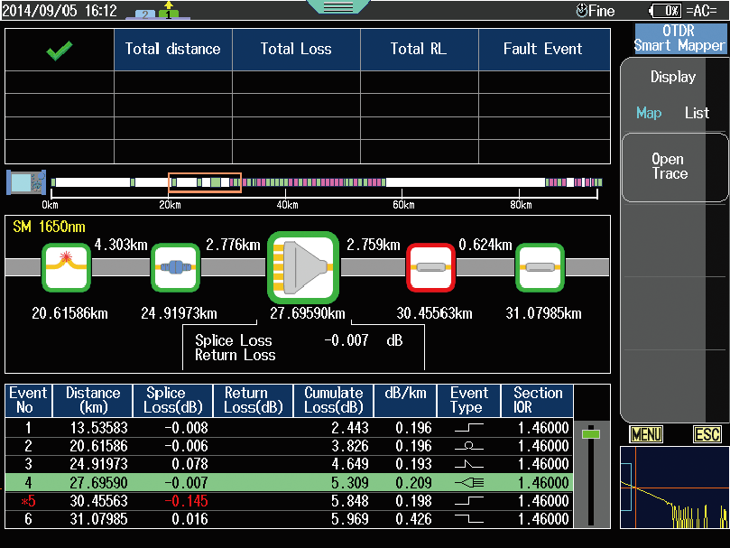Select the fiber bend event icon at 20.61586km
The image size is (730, 548).
click(x=66, y=267)
